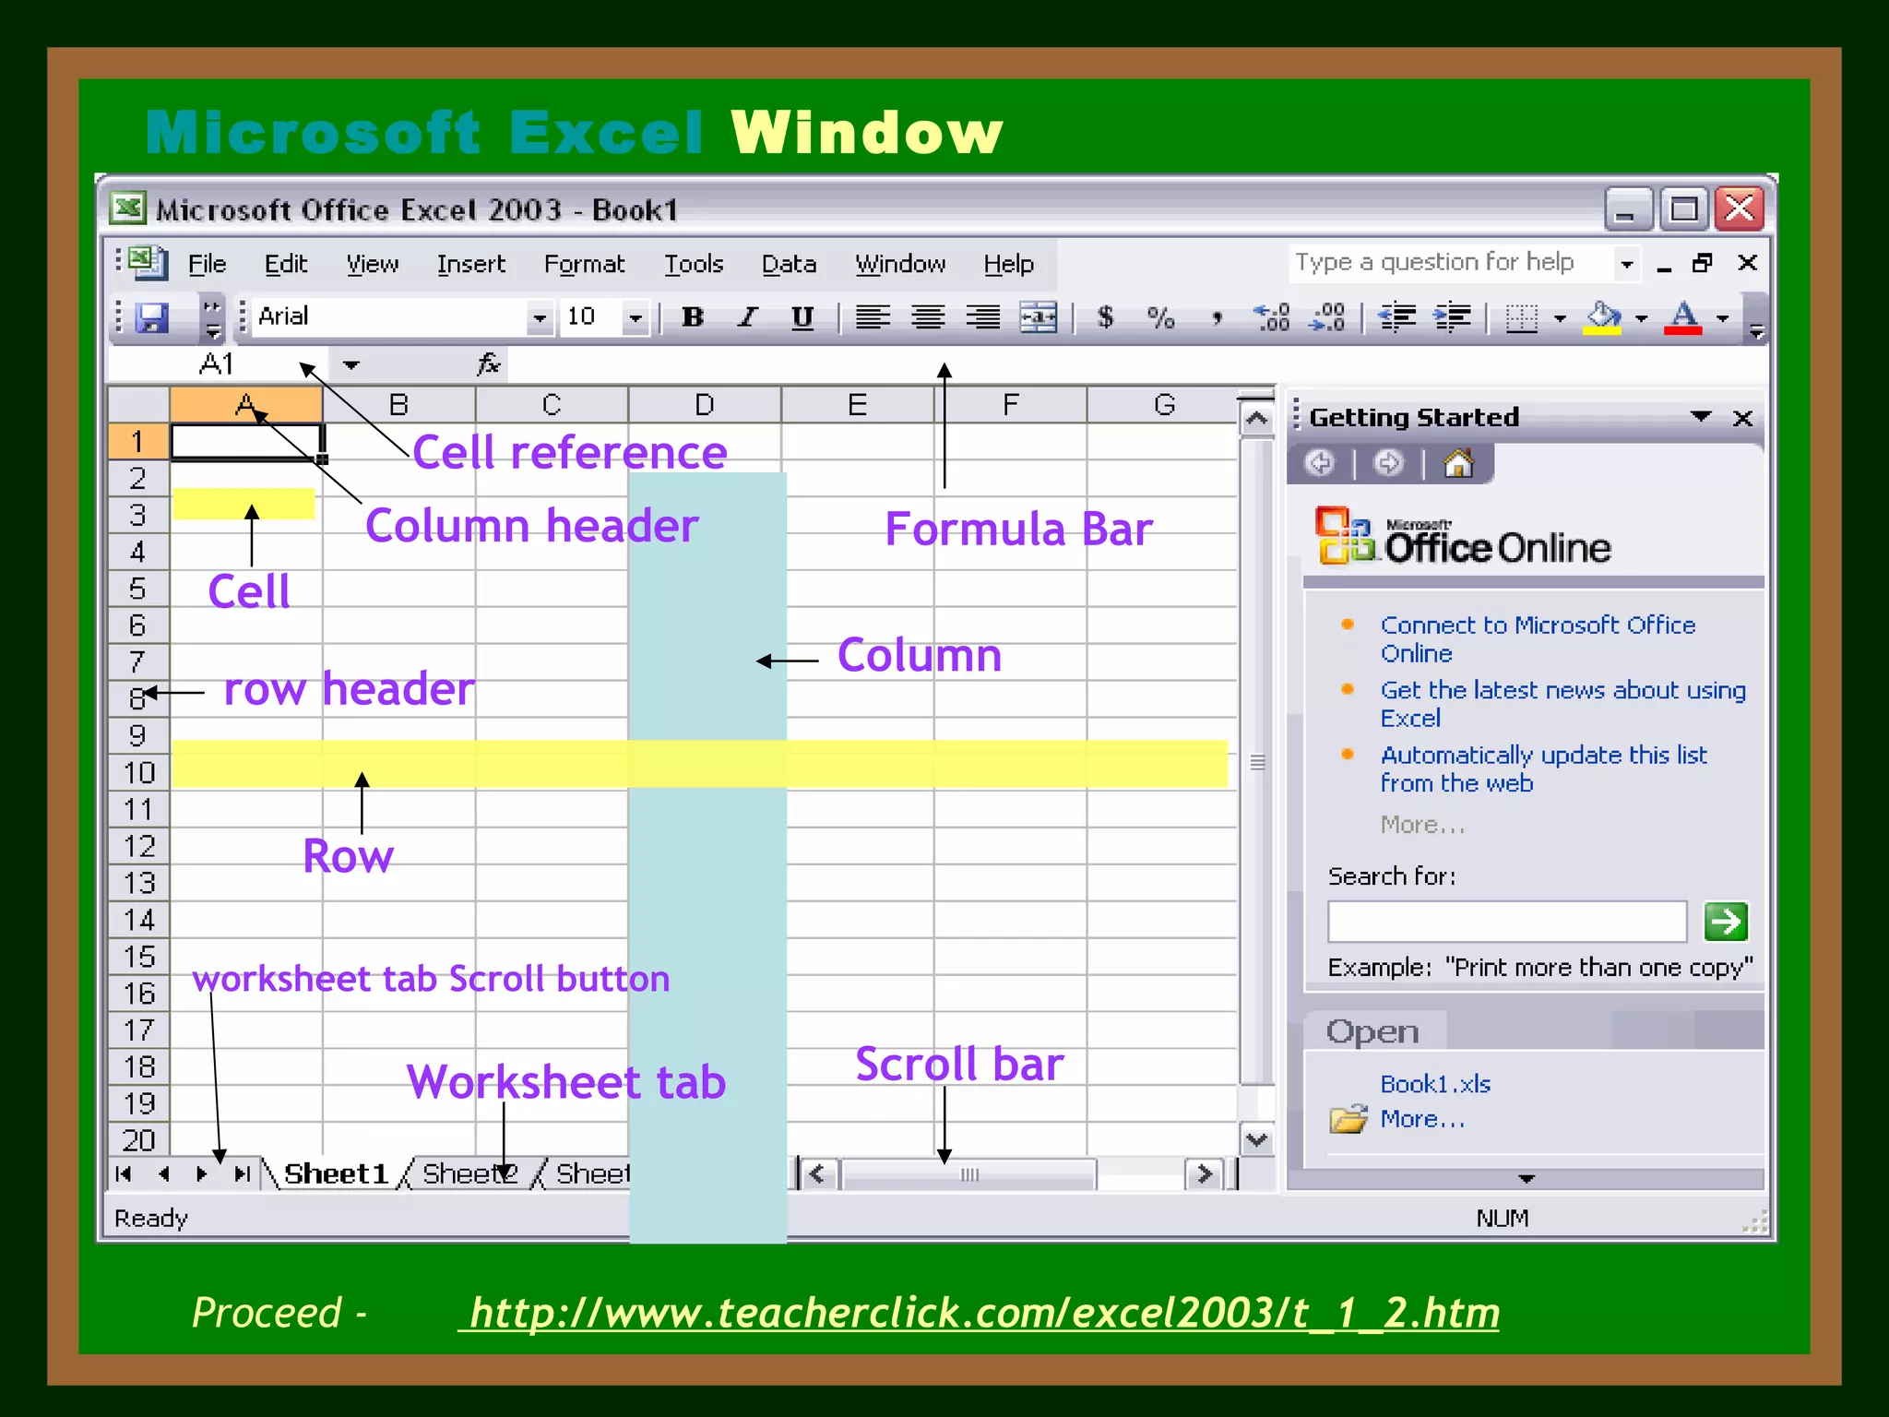This screenshot has height=1417, width=1889.
Task: Open Book1.xls from recent files
Action: 1435,1084
